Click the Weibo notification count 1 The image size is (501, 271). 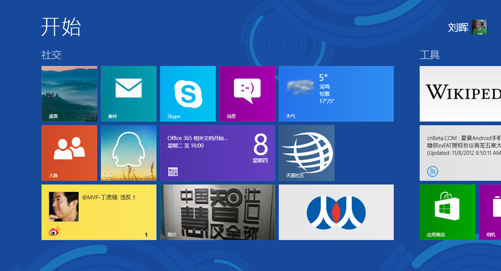click(146, 234)
